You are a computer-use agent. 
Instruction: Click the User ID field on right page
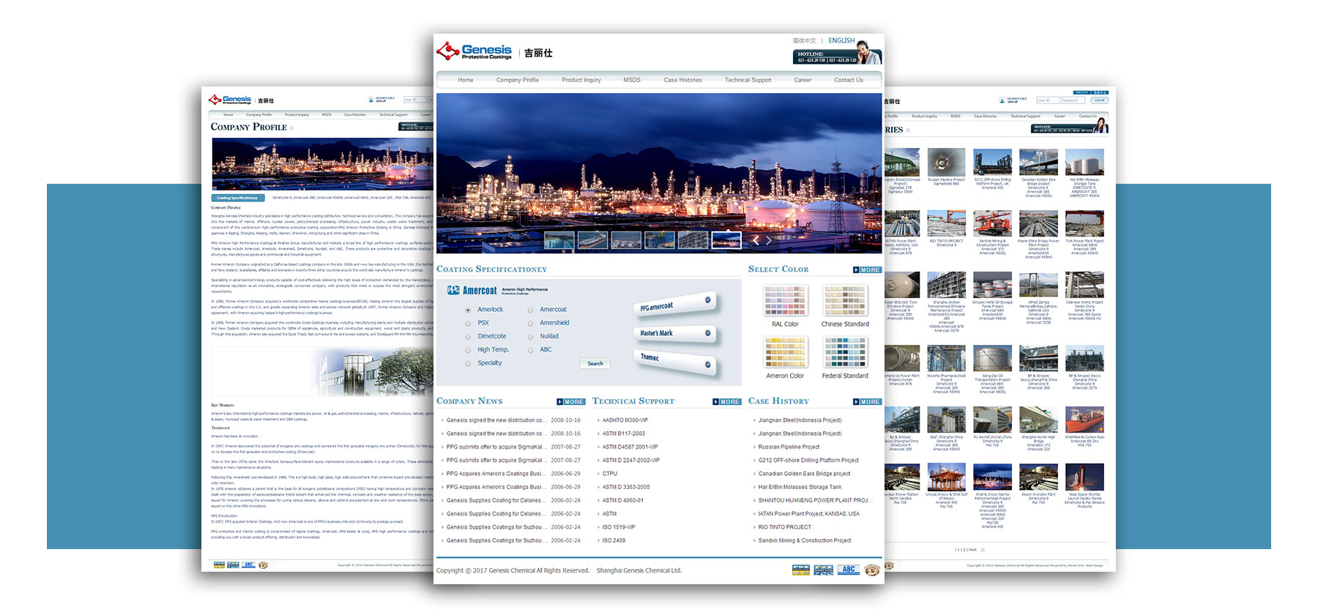pos(1048,100)
